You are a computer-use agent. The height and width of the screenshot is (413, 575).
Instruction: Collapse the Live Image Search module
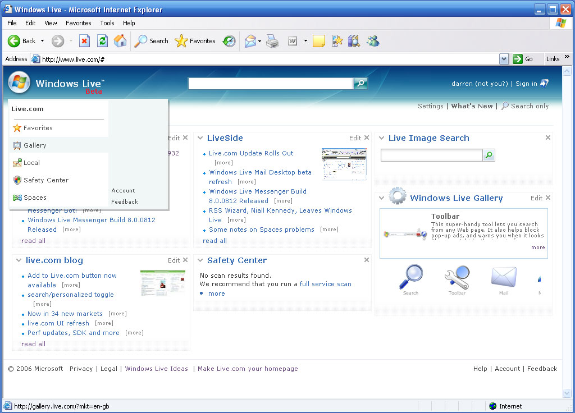point(382,138)
